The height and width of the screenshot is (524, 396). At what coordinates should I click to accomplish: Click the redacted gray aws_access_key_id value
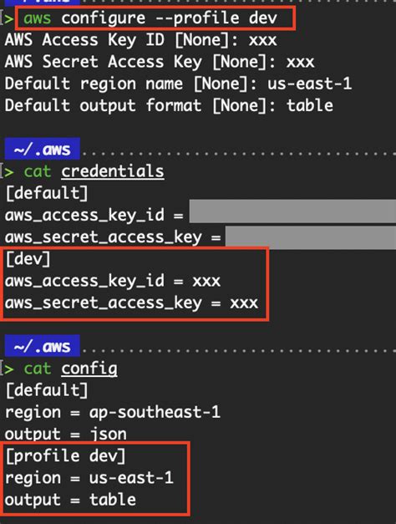(292, 211)
